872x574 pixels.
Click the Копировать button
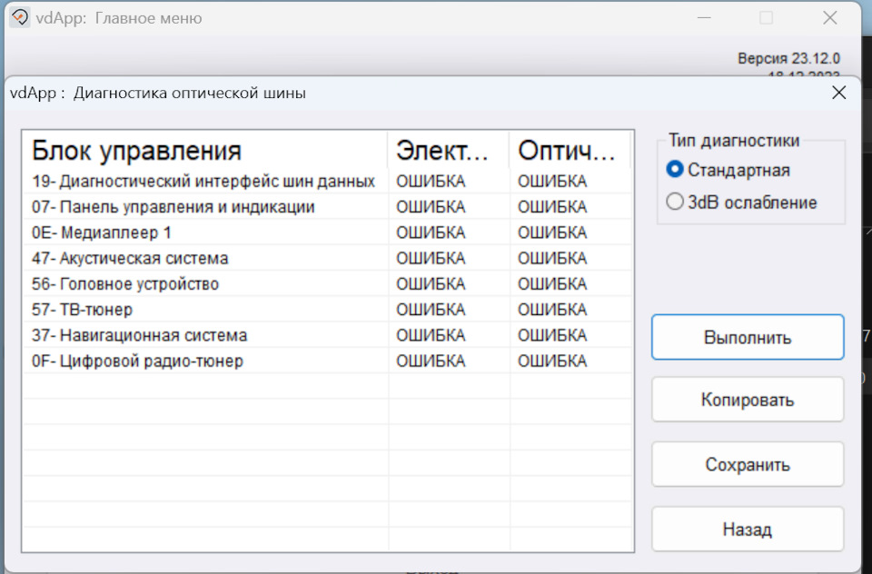(x=748, y=400)
